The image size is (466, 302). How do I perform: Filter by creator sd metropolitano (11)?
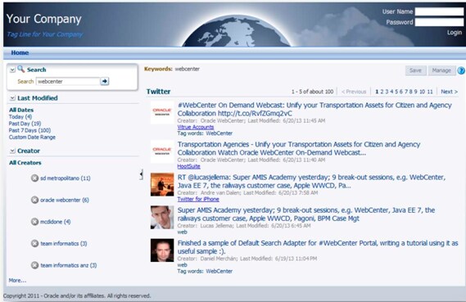coord(66,178)
